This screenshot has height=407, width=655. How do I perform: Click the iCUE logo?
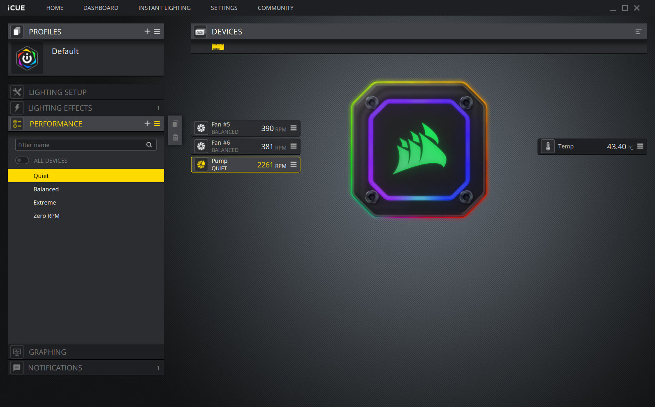click(x=16, y=8)
